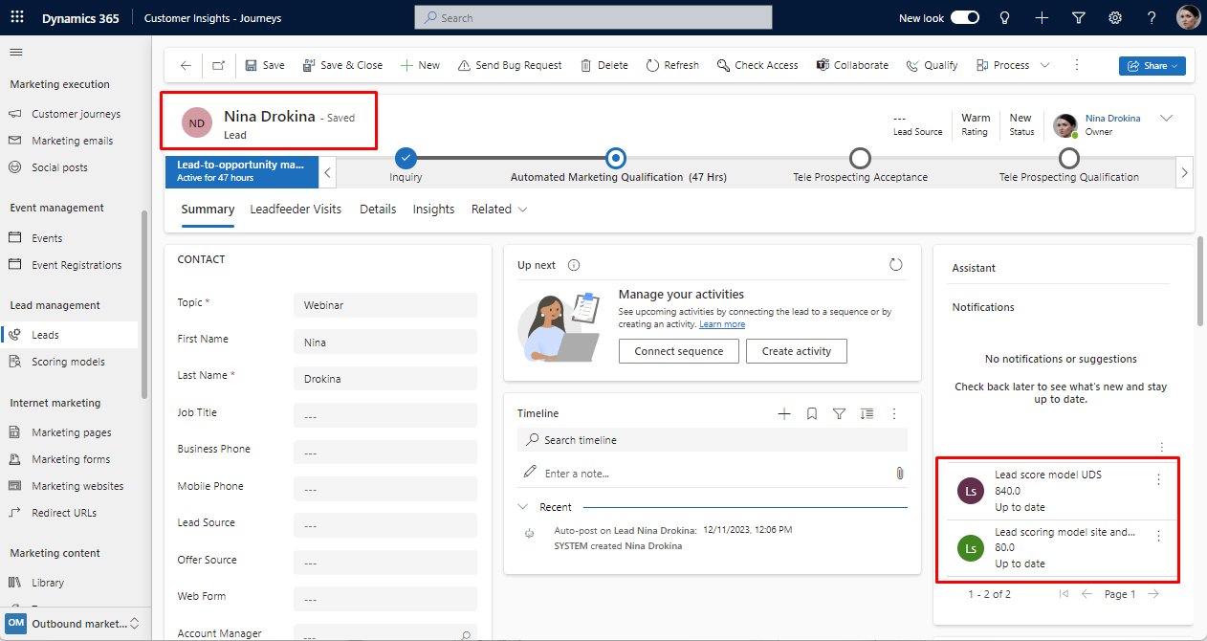Go back using the back arrow
The image size is (1207, 641).
pos(186,65)
